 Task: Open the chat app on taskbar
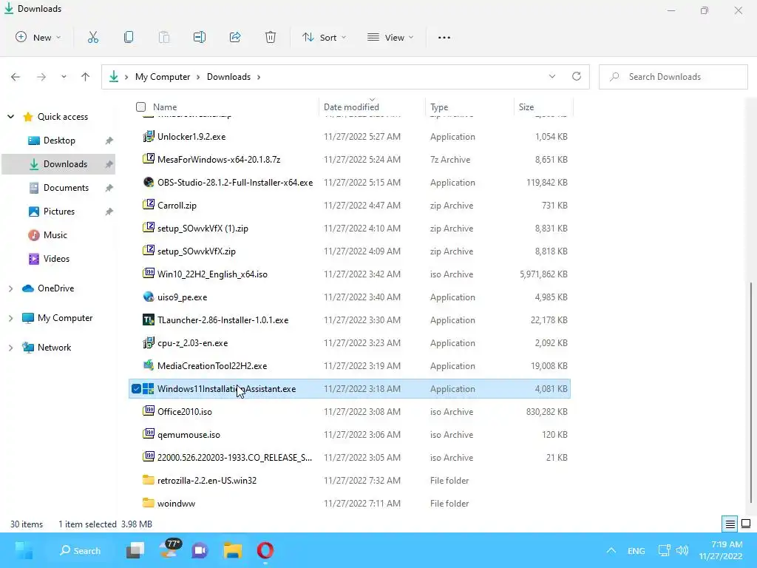pos(200,550)
